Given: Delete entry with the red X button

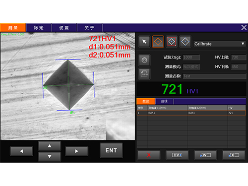Looking at the screenshot, I should 149,155.
